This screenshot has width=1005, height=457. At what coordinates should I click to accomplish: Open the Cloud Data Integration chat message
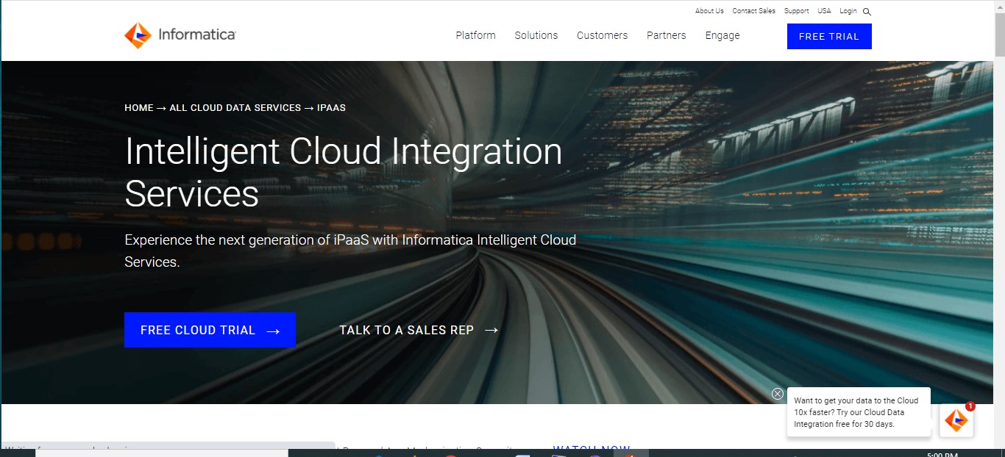[x=859, y=412]
